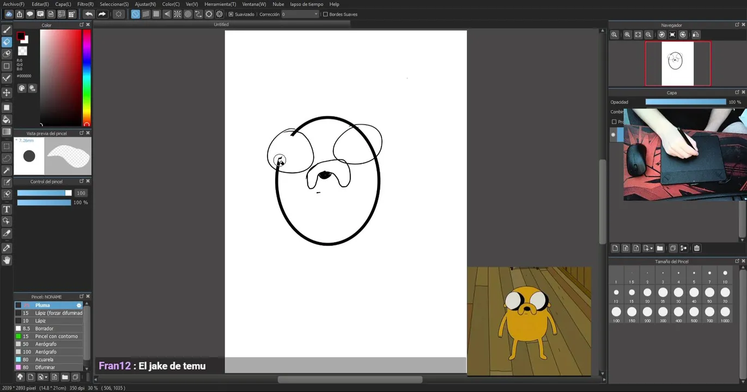Select the Borrador brush in the brush list
This screenshot has width=747, height=392.
pyautogui.click(x=48, y=329)
